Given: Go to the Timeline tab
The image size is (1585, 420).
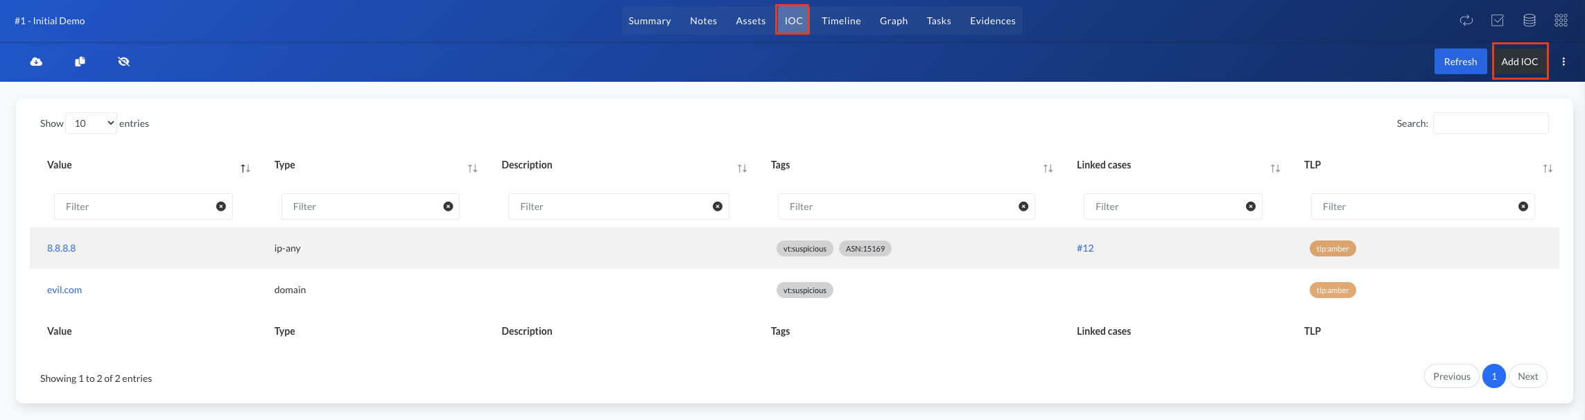Looking at the screenshot, I should (841, 21).
